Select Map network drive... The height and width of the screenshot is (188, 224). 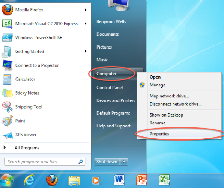point(170,96)
